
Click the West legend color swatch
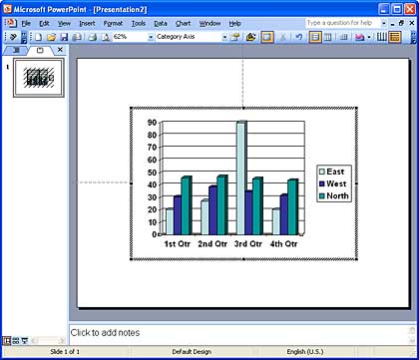[321, 183]
